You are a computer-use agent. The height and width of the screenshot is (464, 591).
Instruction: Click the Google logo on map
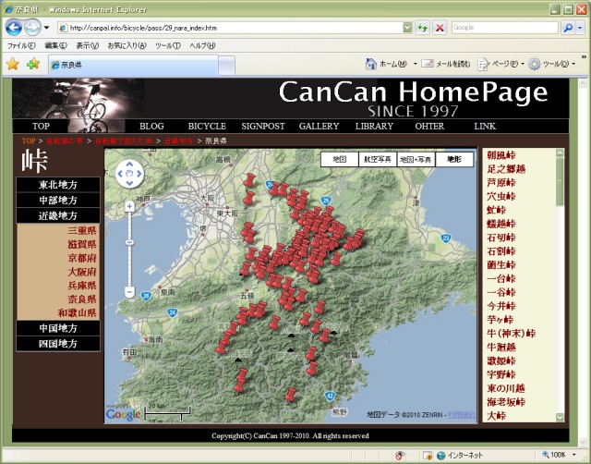pyautogui.click(x=123, y=414)
